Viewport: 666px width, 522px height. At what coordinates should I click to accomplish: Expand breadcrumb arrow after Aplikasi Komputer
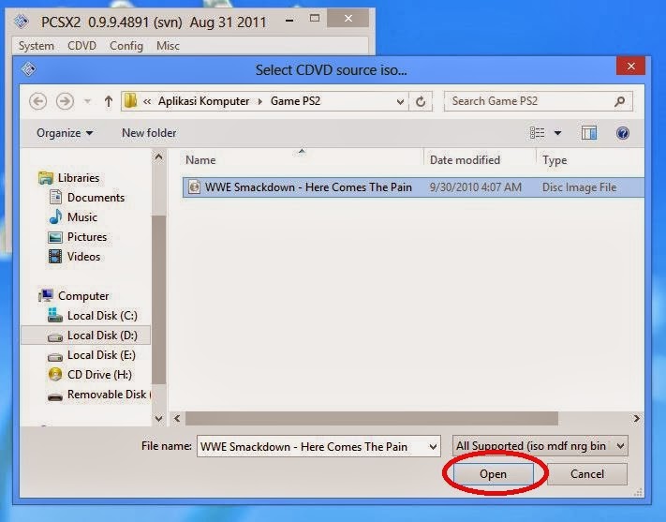click(x=260, y=101)
